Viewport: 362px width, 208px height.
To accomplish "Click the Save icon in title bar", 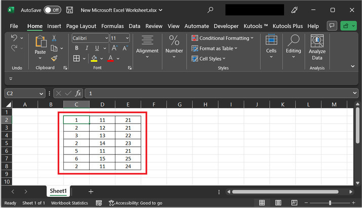I will [69, 10].
